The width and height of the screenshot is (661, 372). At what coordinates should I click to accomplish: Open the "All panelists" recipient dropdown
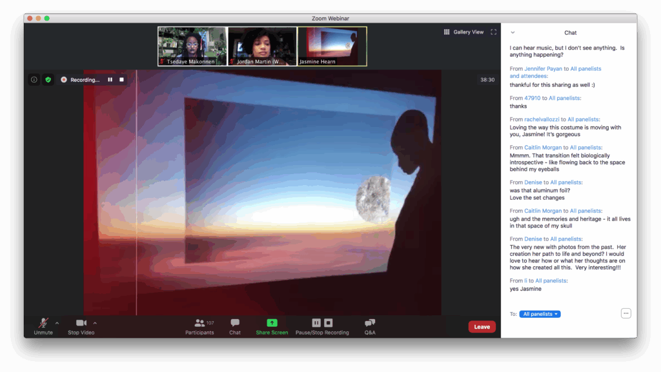click(x=540, y=314)
